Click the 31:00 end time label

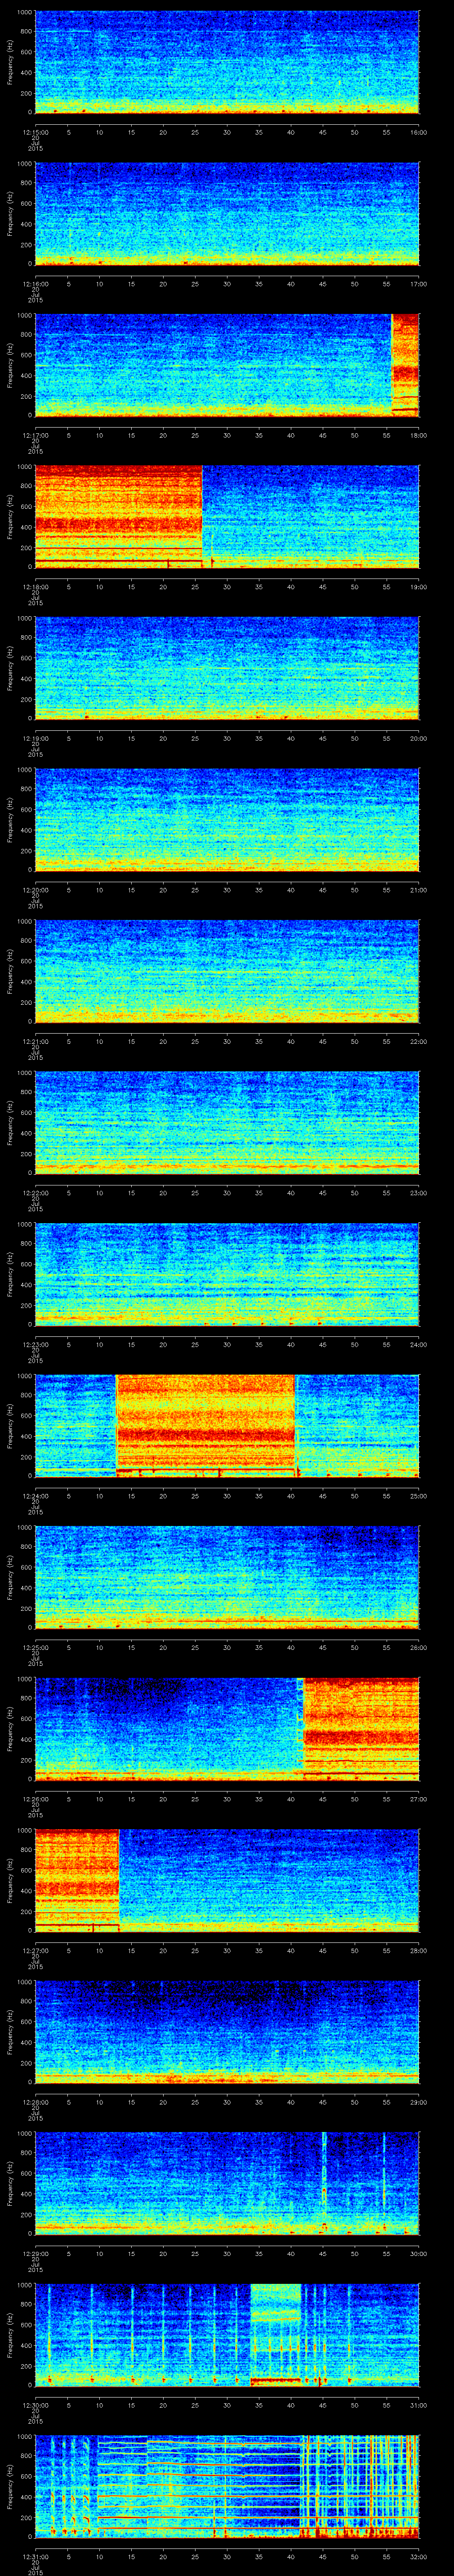419,2405
